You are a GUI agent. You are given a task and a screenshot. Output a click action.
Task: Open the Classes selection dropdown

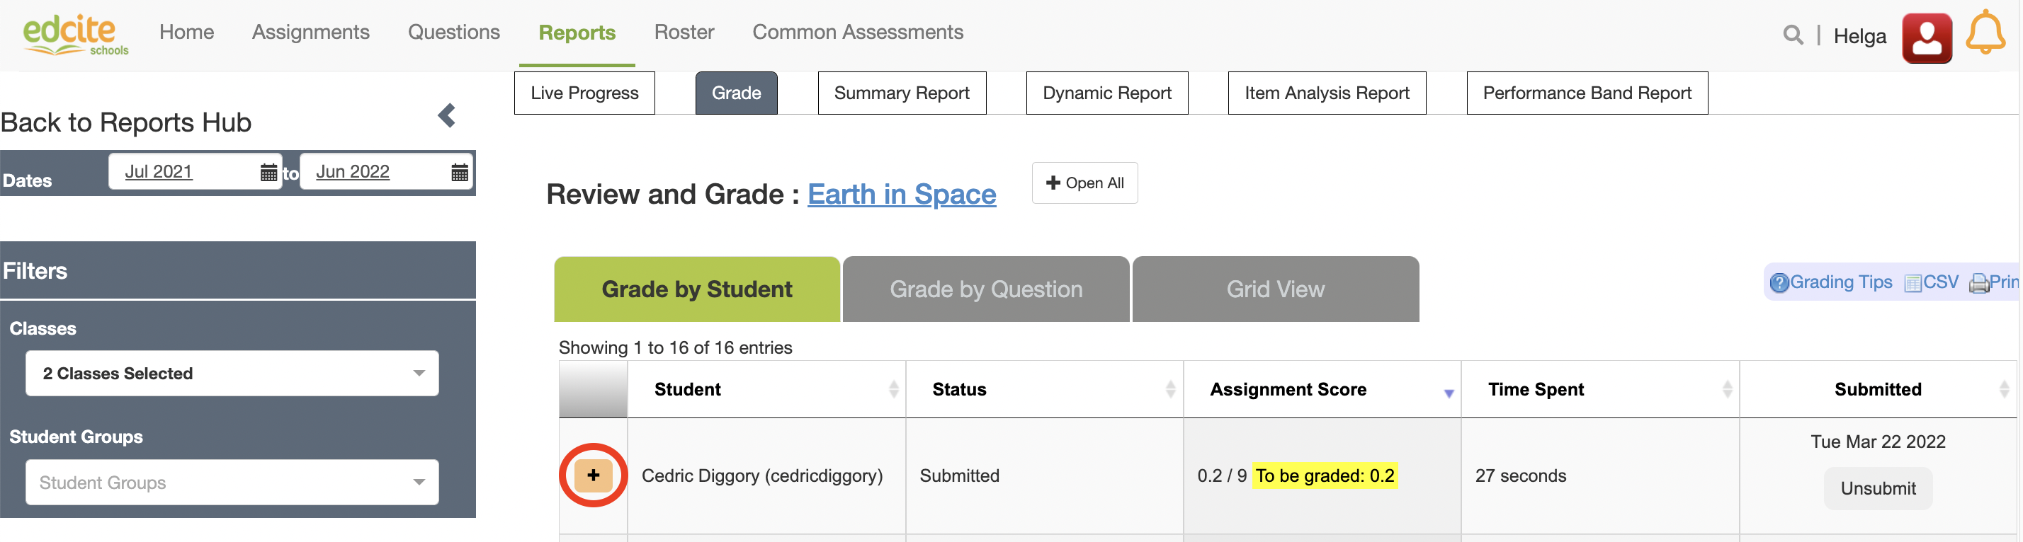(x=232, y=374)
